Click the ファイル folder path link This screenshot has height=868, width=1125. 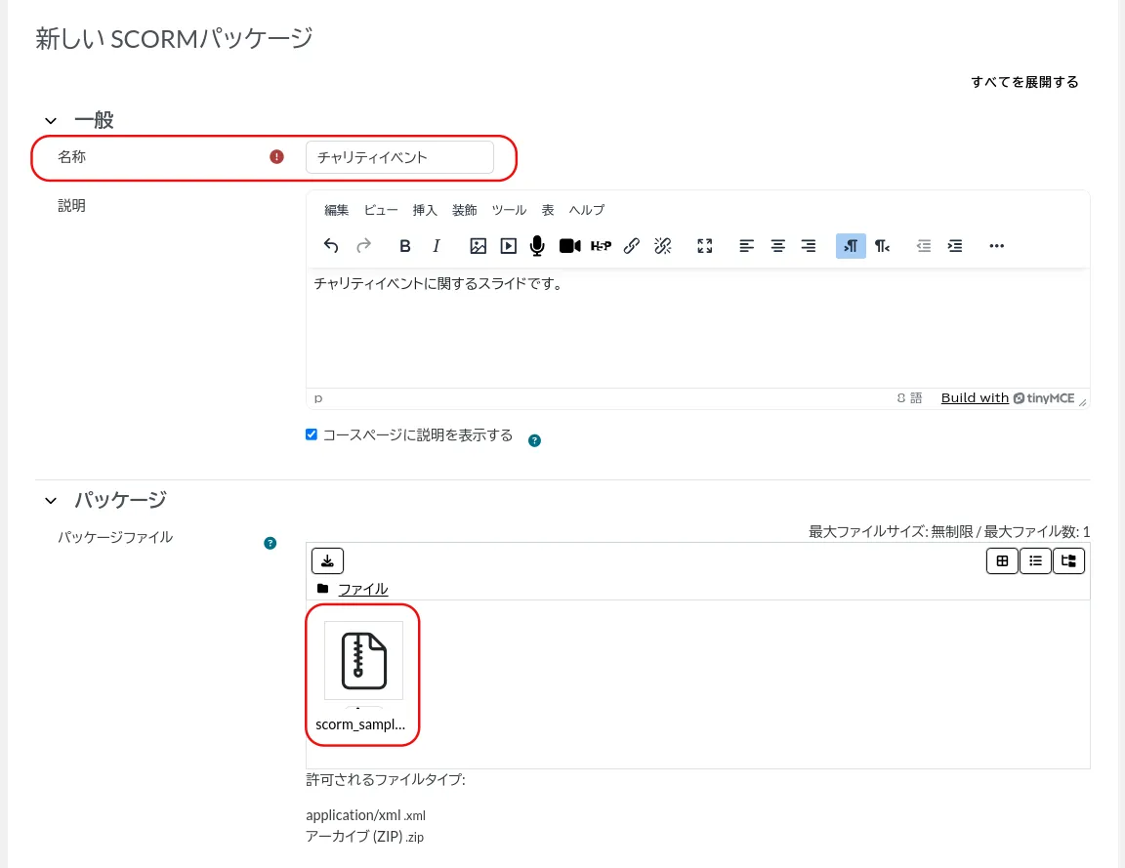[362, 589]
